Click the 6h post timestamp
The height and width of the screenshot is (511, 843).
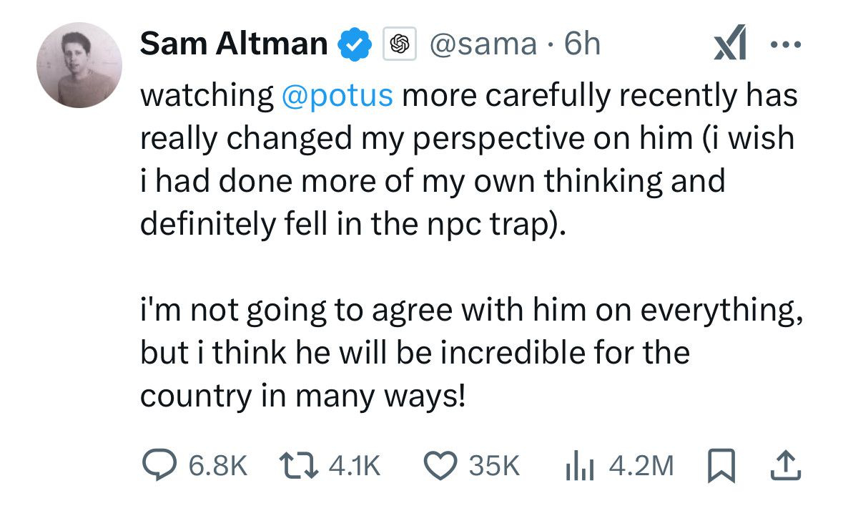[582, 45]
